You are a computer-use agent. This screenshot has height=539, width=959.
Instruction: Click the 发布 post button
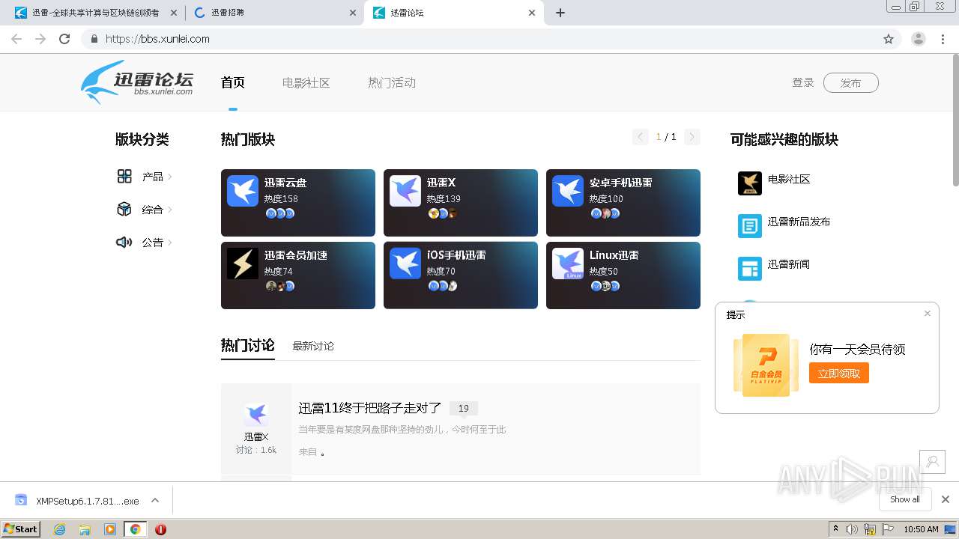tap(850, 82)
